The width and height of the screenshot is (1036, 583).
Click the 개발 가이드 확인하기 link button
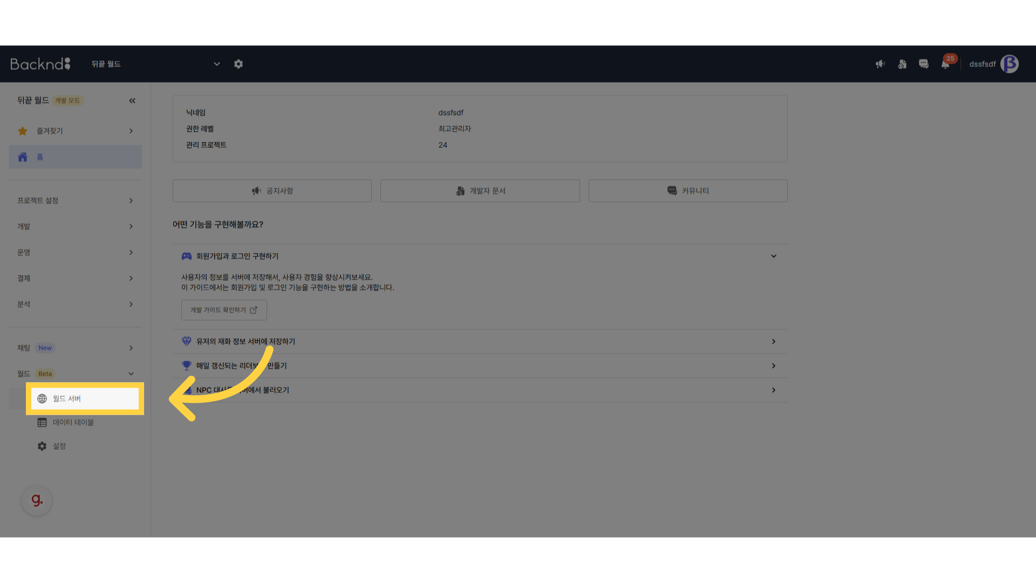[x=224, y=310]
